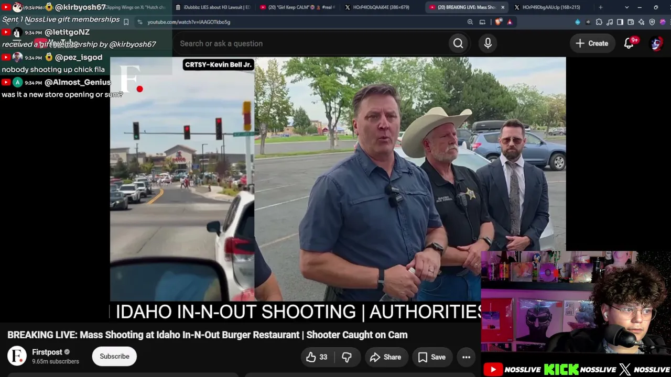This screenshot has width=671, height=377.
Task: Open the Brave Wallet icon
Action: coord(631,22)
